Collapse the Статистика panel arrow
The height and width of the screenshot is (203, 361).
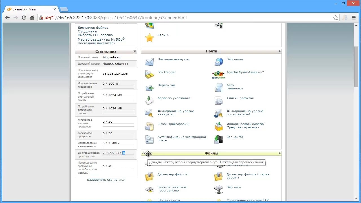[x=135, y=52]
